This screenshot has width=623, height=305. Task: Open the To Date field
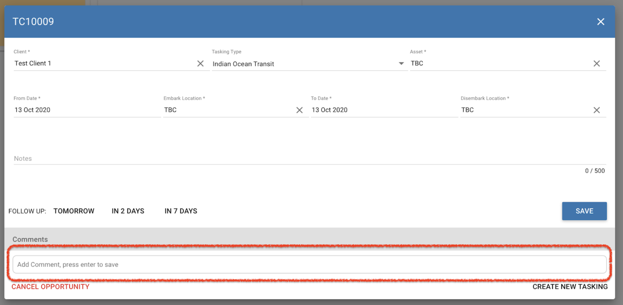[384, 110]
